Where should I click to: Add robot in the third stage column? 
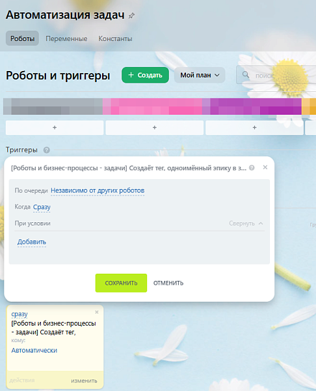[254, 128]
